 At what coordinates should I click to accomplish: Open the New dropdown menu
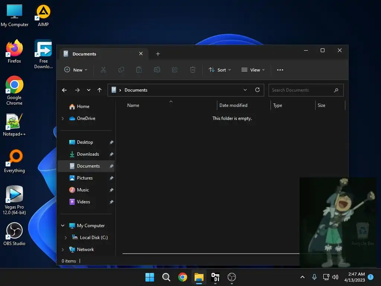(x=76, y=70)
